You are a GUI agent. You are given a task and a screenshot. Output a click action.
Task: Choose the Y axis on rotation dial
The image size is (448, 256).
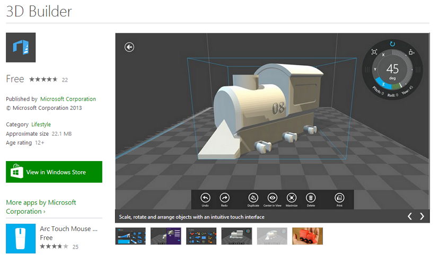[x=375, y=69]
